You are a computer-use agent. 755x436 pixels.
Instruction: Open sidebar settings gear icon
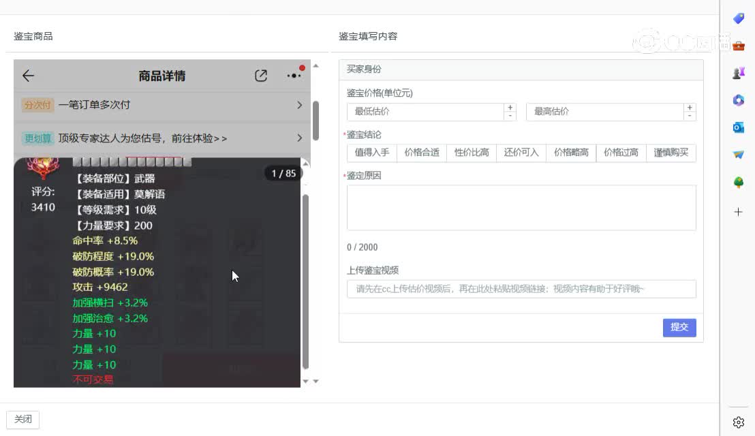(x=739, y=422)
